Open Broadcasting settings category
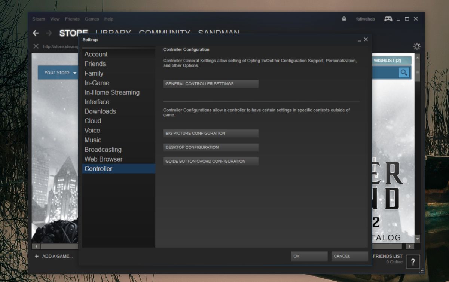Viewport: 449px width, 282px height. click(119, 150)
